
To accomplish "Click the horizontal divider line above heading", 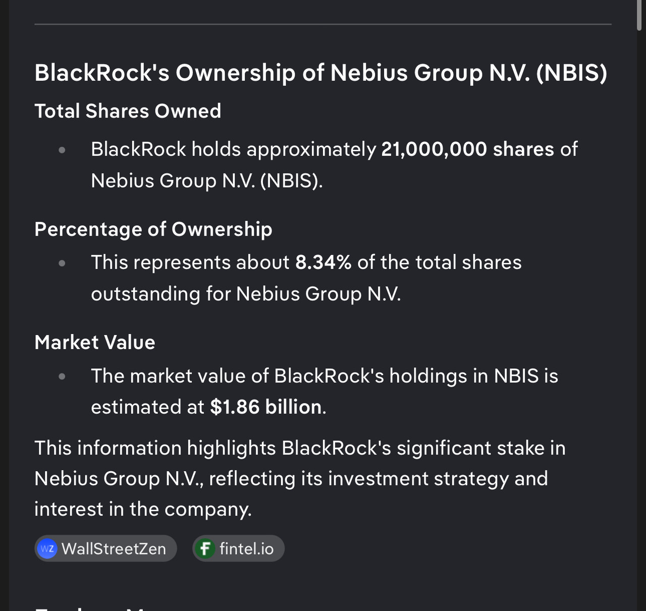I will pos(323,24).
